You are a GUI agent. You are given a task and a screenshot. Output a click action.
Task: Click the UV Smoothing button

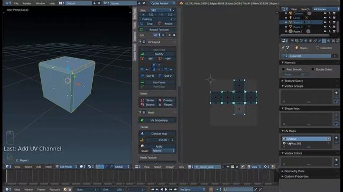[158, 121]
